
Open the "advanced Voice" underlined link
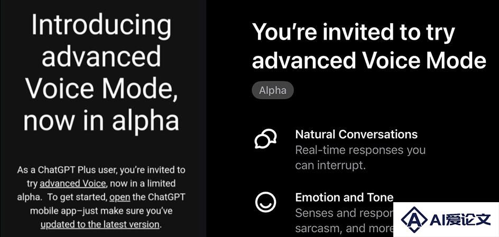(x=72, y=183)
